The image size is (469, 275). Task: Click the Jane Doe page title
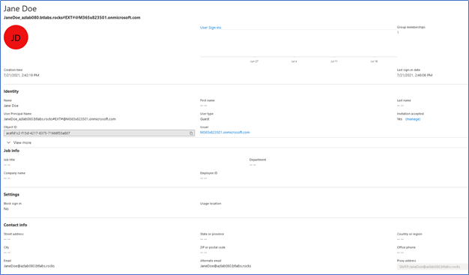(x=20, y=9)
